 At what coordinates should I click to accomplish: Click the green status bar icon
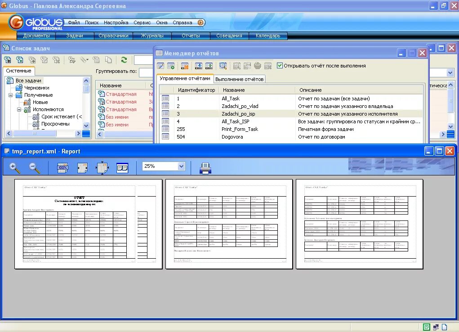[x=427, y=327]
